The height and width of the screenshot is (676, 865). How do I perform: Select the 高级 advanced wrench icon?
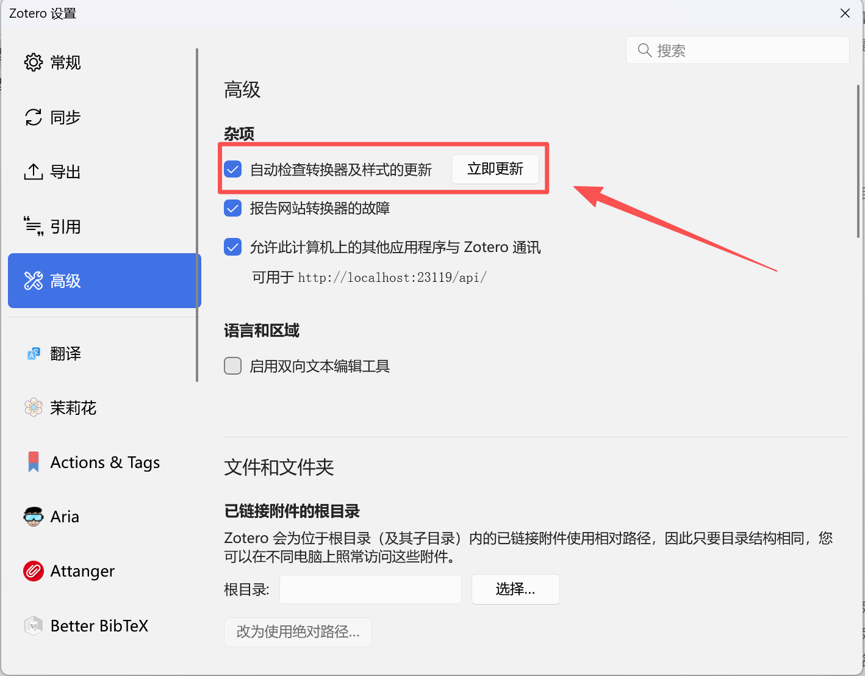click(34, 281)
